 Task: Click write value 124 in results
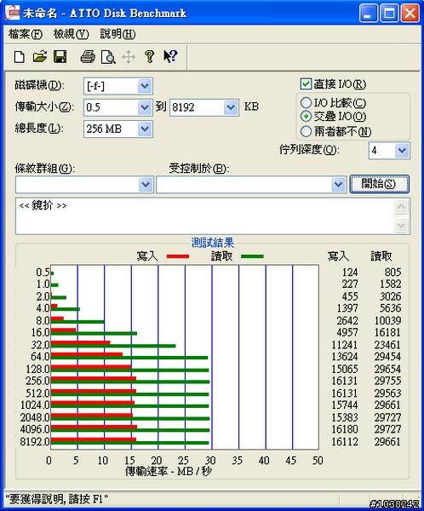click(350, 273)
